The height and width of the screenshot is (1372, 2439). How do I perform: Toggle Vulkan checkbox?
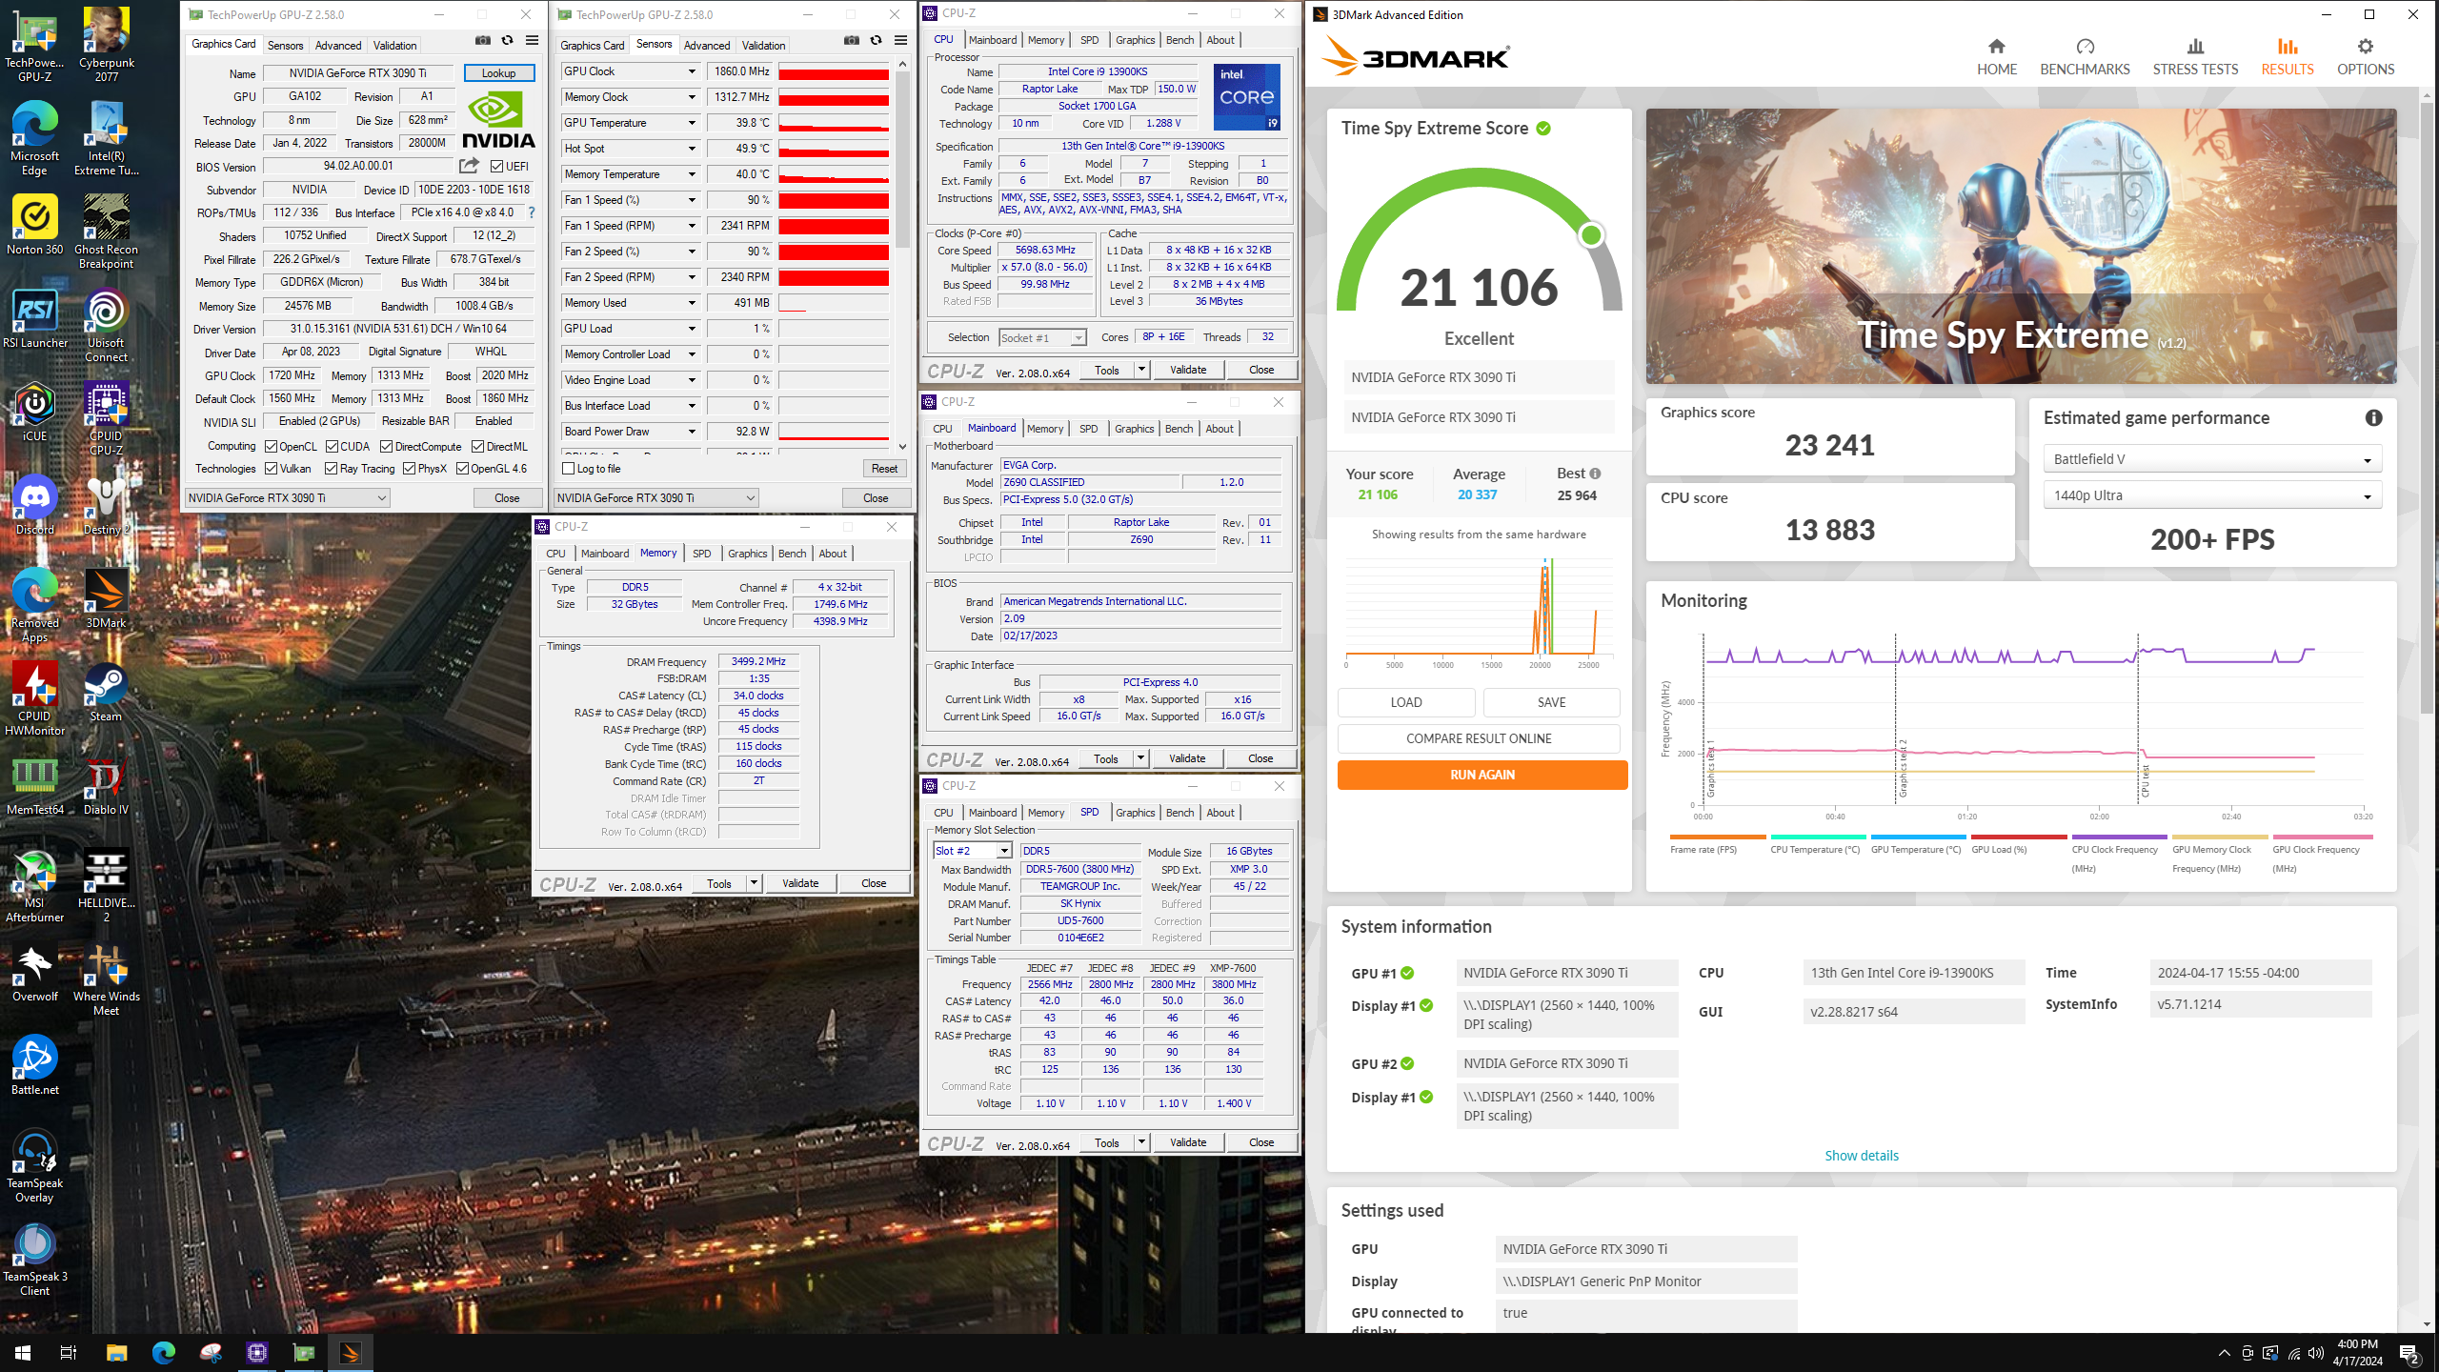click(271, 468)
